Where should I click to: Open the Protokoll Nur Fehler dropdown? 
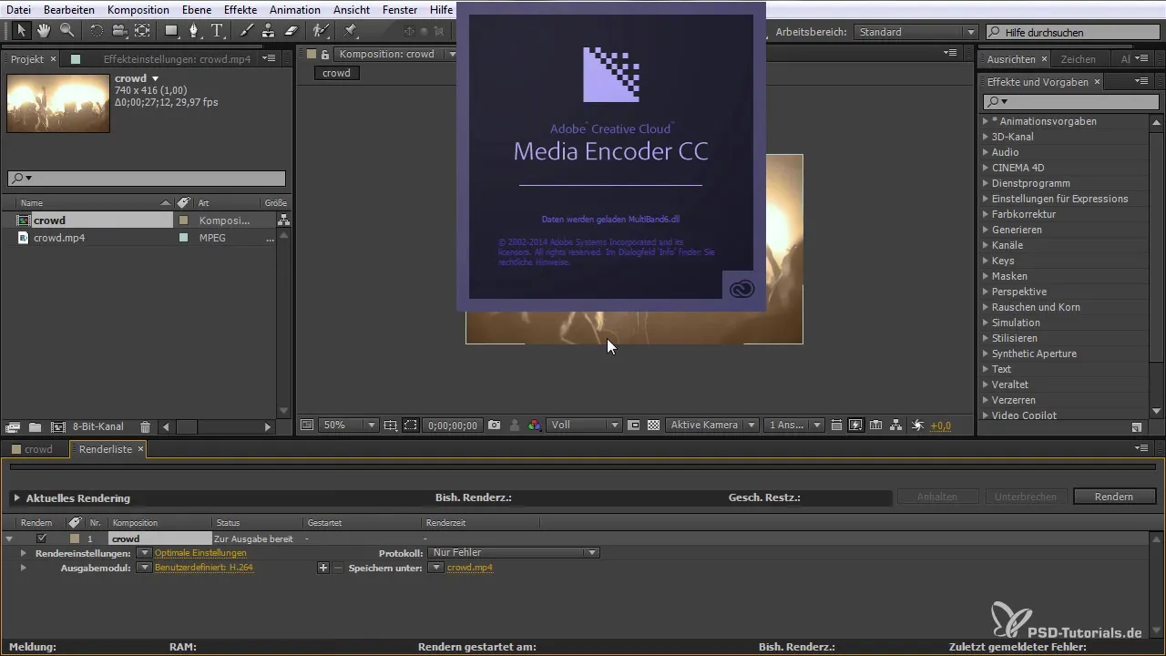coord(515,552)
